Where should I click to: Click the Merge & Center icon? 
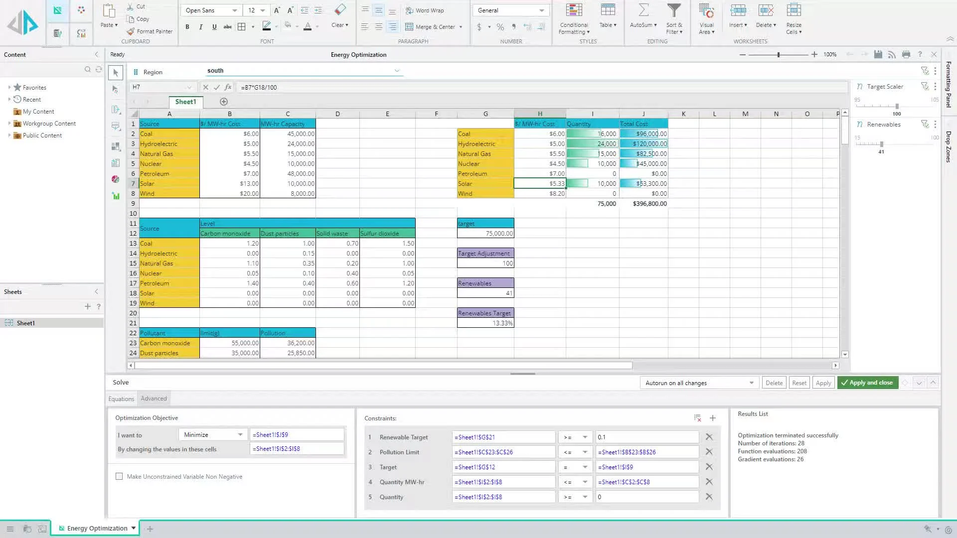tap(409, 27)
